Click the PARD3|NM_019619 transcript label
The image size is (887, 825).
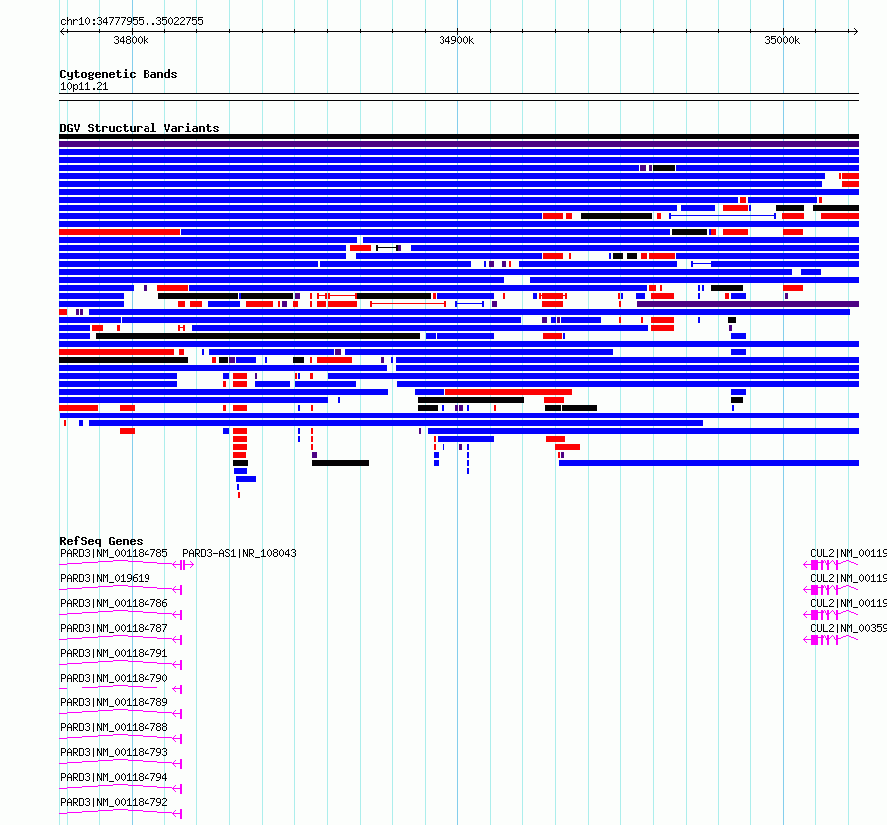(105, 578)
